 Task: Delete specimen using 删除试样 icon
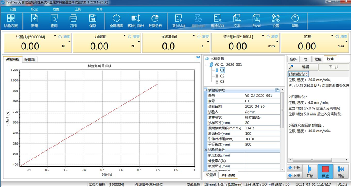218,21
